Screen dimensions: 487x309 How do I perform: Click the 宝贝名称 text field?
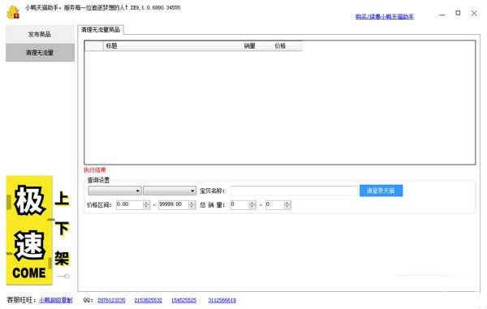point(294,191)
